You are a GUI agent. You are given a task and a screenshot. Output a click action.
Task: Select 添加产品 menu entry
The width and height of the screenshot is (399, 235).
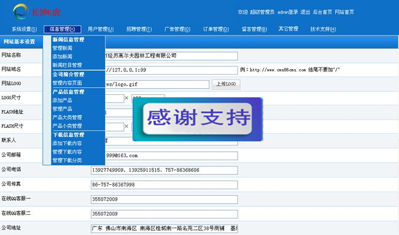[62, 100]
